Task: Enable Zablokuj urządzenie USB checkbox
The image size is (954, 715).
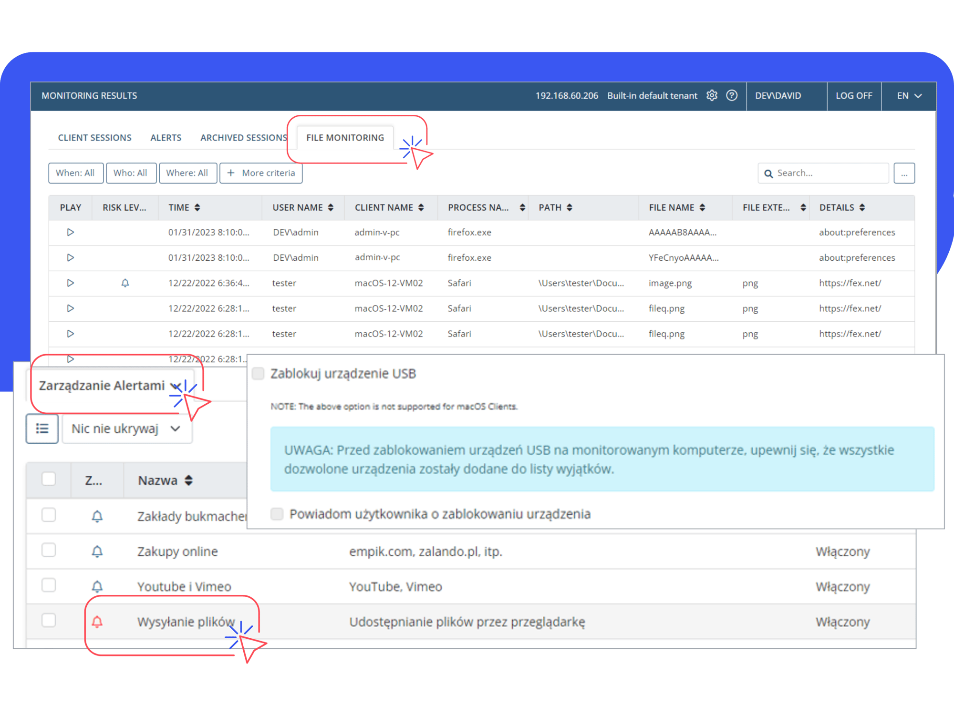Action: tap(258, 373)
